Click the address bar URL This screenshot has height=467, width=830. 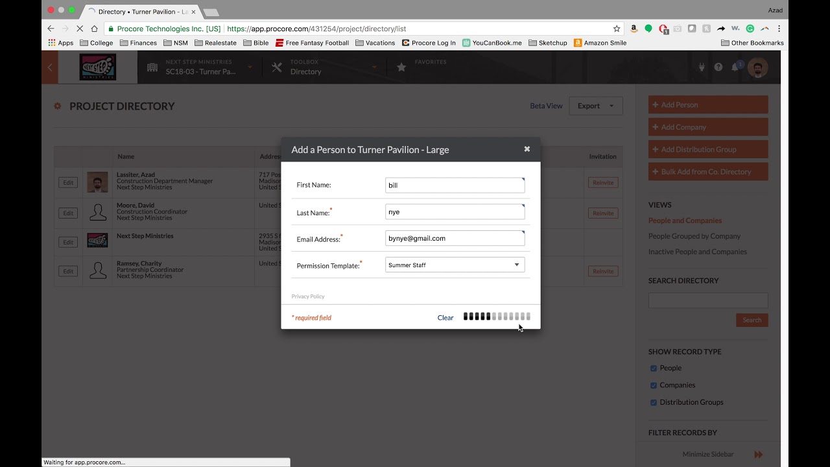pyautogui.click(x=317, y=29)
